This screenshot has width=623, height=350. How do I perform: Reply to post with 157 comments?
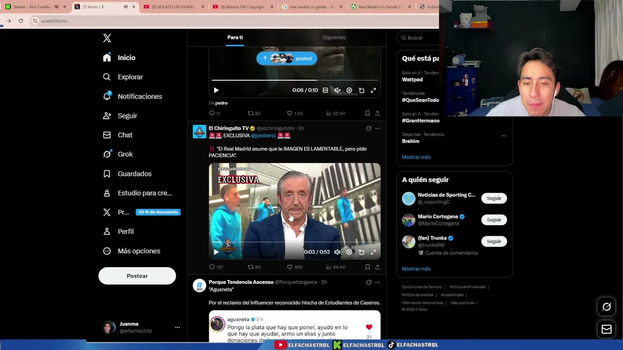[x=216, y=267]
